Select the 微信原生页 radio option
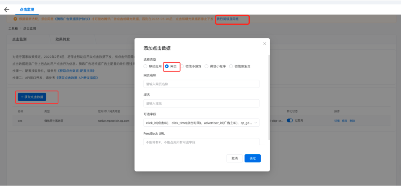Image resolution: width=401 pixels, height=186 pixels. (x=231, y=66)
